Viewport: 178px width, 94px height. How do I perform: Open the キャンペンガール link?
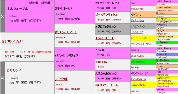point(138,79)
